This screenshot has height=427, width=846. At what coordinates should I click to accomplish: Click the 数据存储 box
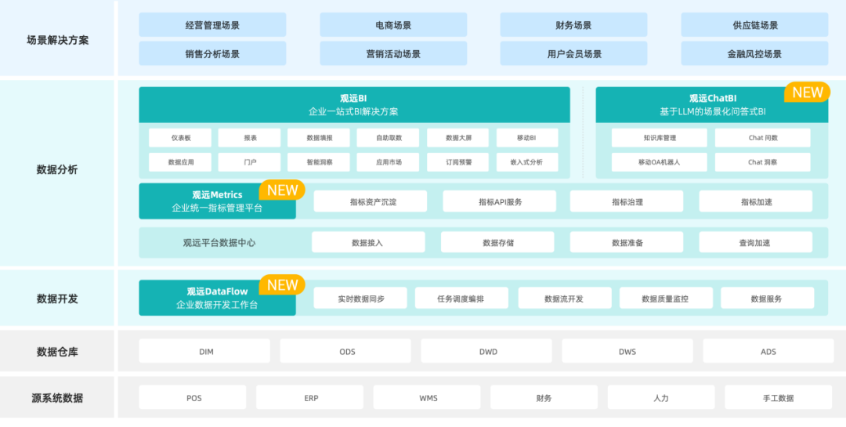click(497, 242)
